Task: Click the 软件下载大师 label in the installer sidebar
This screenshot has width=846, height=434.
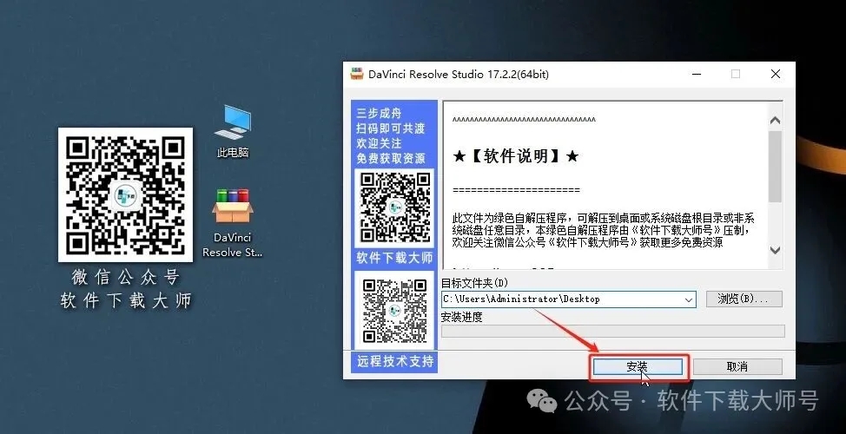Action: point(394,258)
